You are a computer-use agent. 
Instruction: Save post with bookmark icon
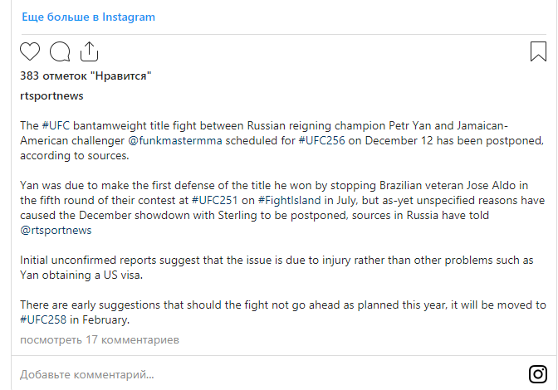[x=537, y=51]
